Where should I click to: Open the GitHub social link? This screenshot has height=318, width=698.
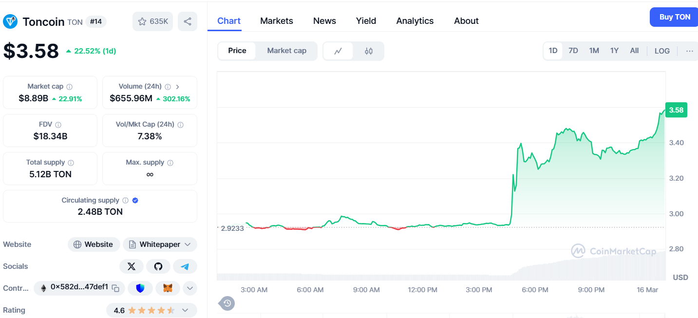(158, 266)
